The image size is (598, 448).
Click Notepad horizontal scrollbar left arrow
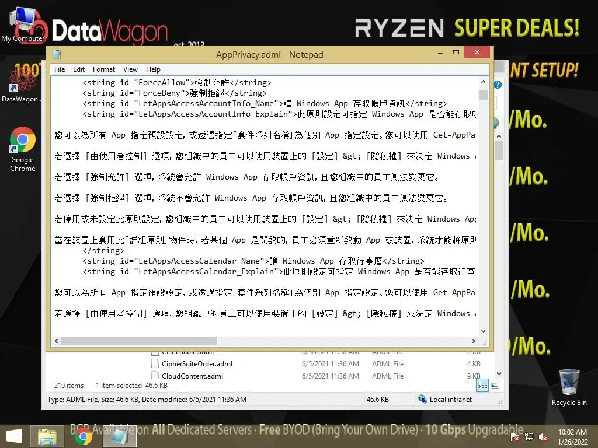[x=57, y=341]
